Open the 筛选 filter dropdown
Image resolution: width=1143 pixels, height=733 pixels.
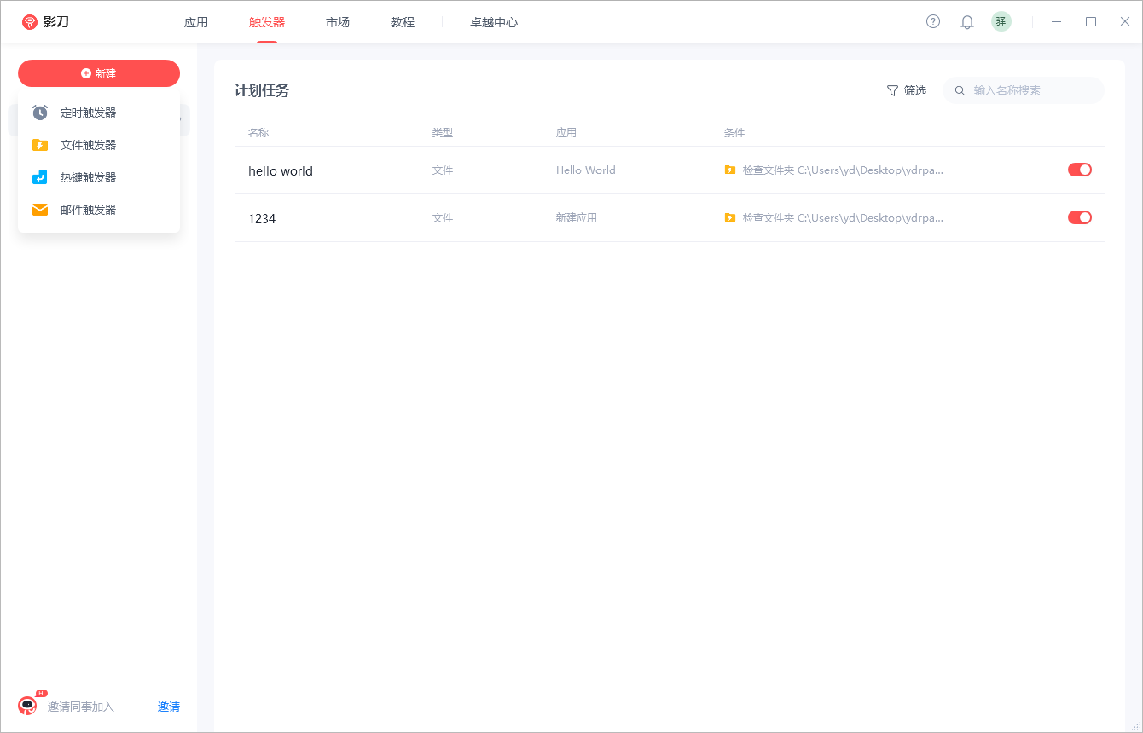[x=906, y=90]
